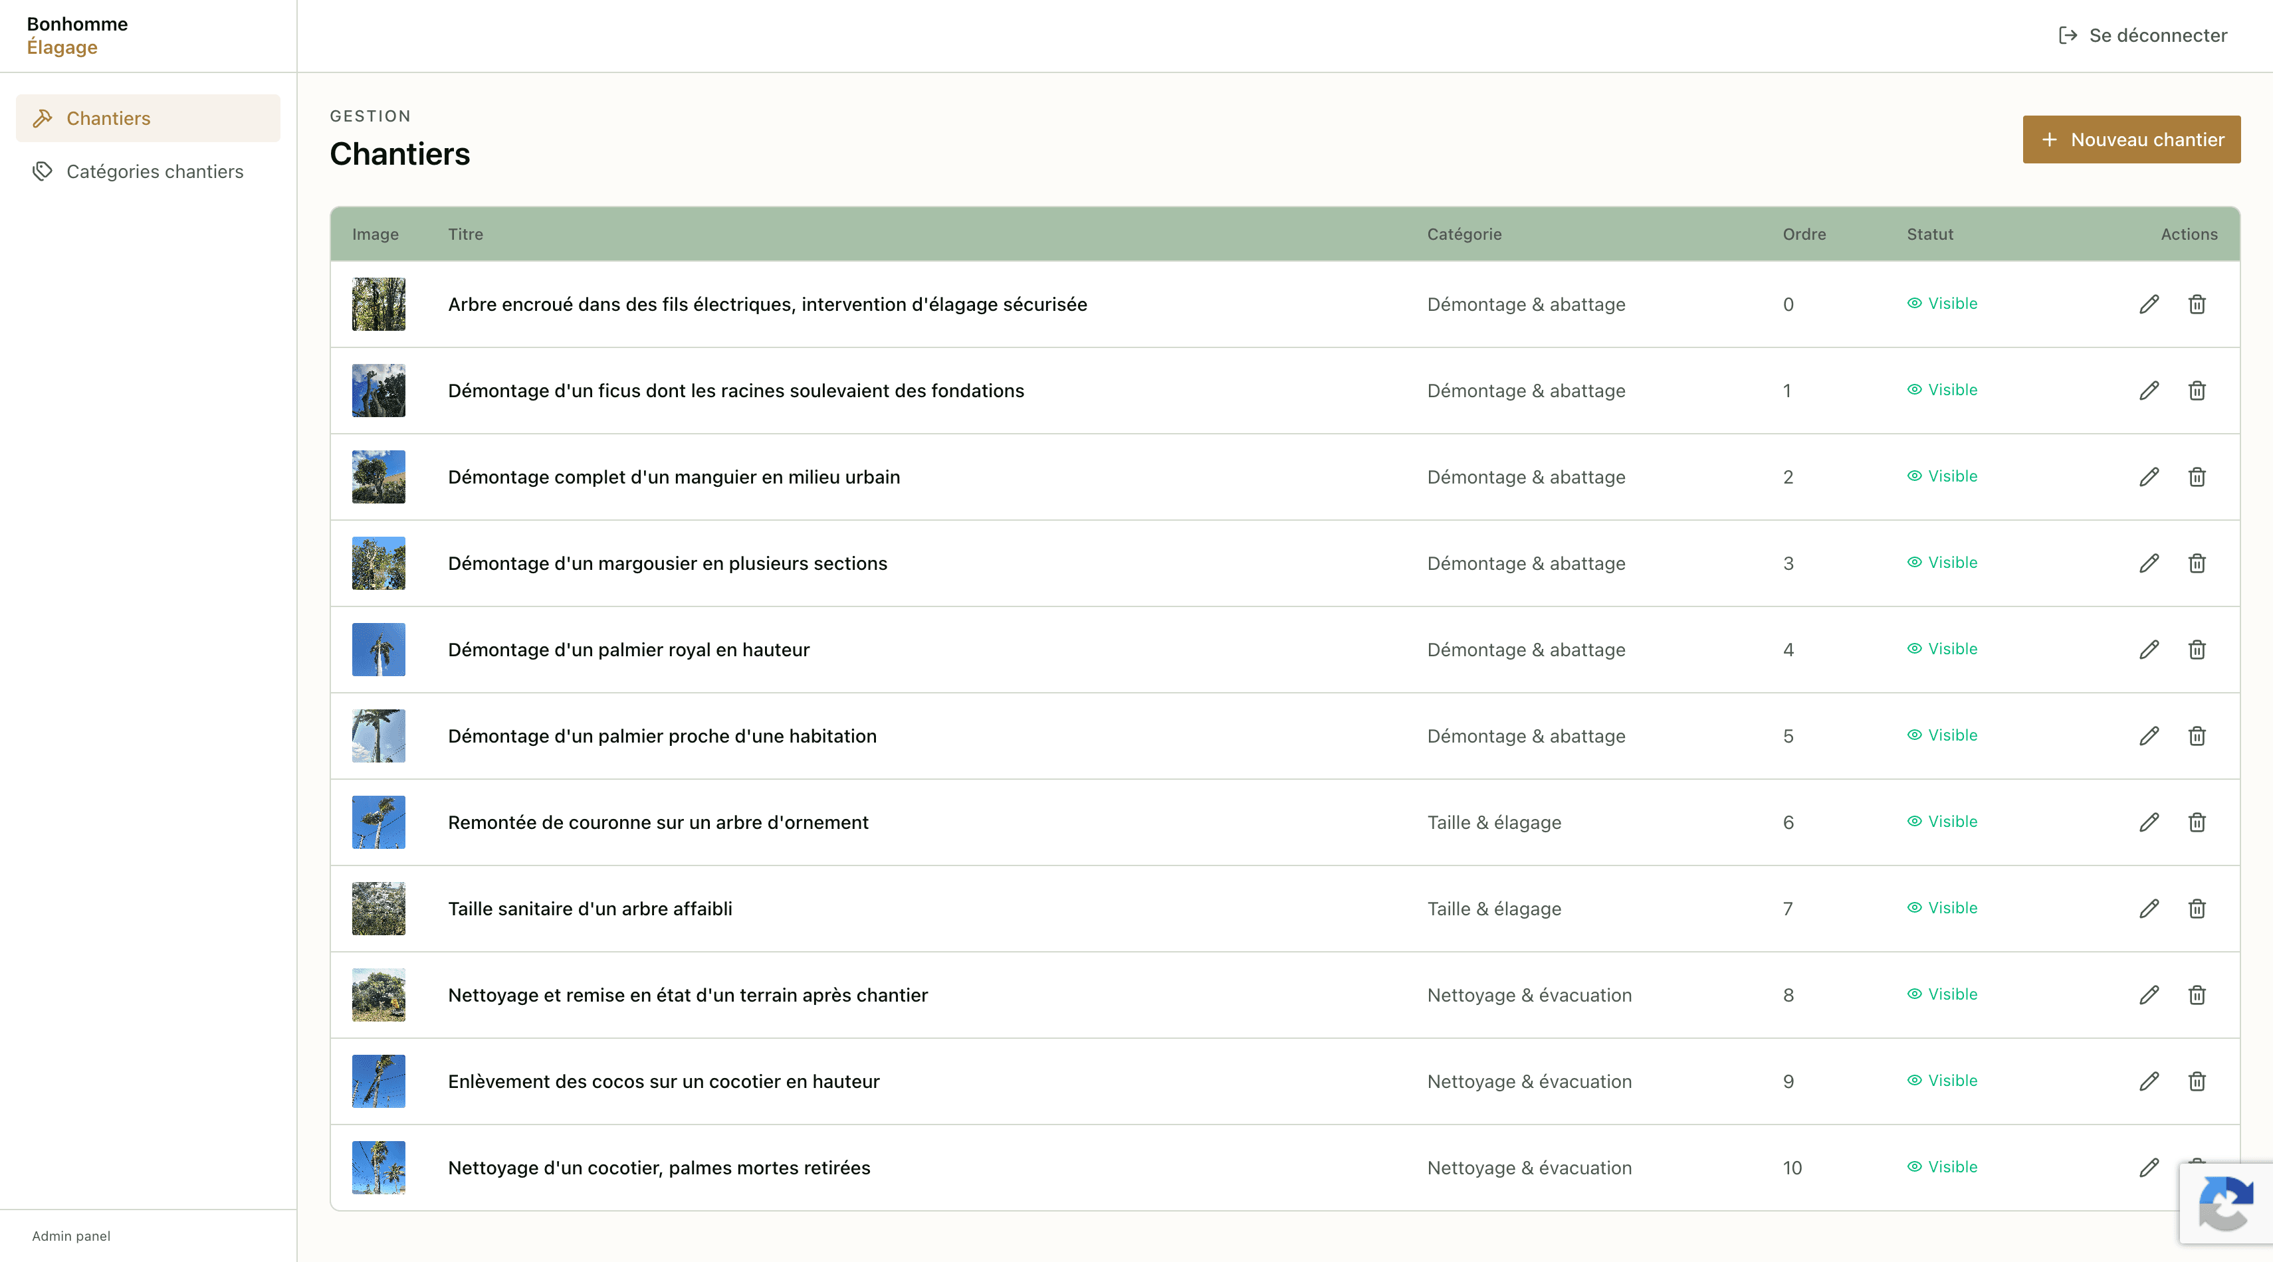
Task: Toggle Visible status of 'Remontée de couronne' row
Action: (x=1941, y=822)
